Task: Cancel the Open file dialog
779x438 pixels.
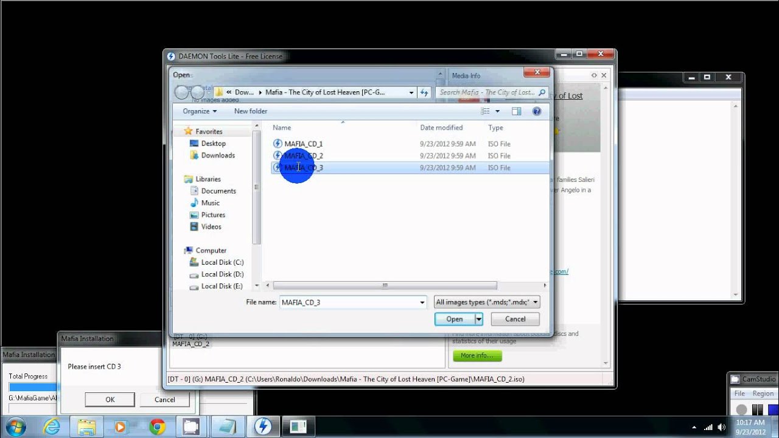Action: tap(515, 319)
